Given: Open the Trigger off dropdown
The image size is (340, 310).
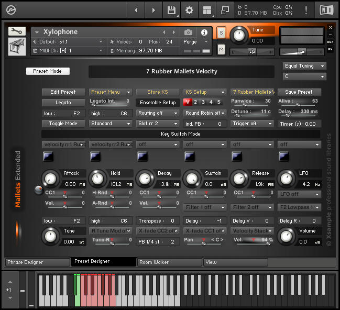Looking at the screenshot, I should (252, 124).
